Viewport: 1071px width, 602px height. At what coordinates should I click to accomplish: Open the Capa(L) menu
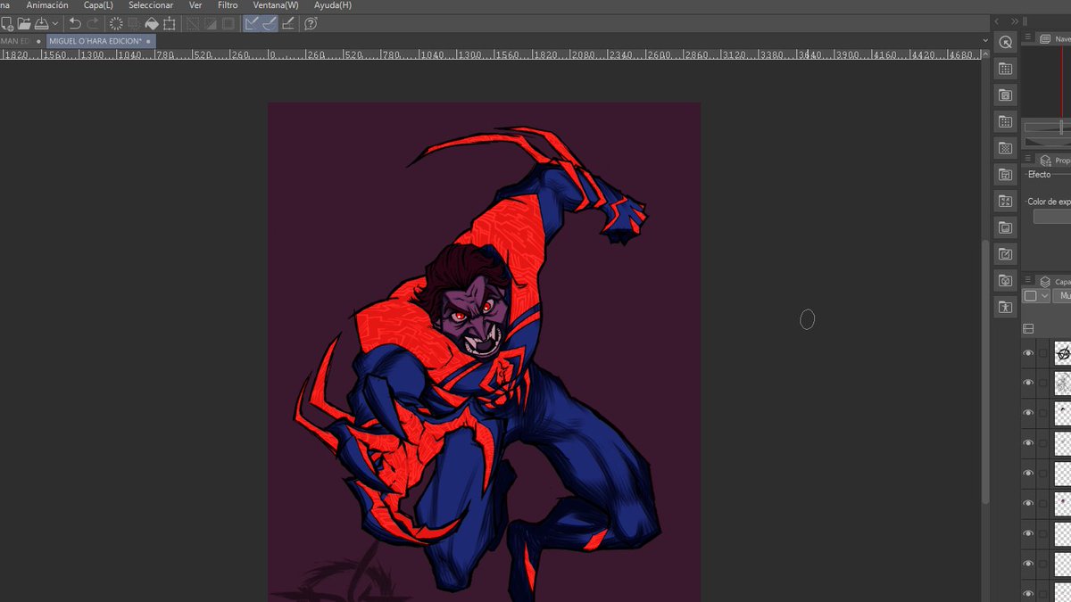[98, 5]
